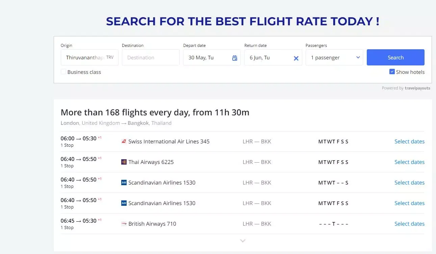The height and width of the screenshot is (254, 436).
Task: Open the travelpayouts powered-by link
Action: coord(417,88)
